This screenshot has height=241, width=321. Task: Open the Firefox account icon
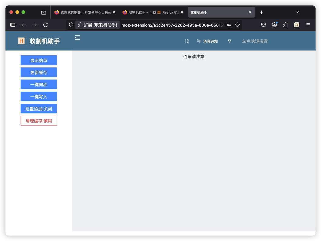coord(274,25)
